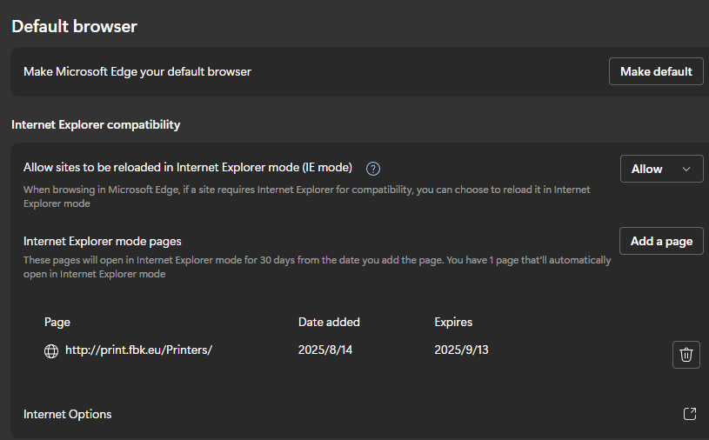Screen dimensions: 709x440
Task: Open the IE mode help question-mark icon
Action: click(373, 169)
